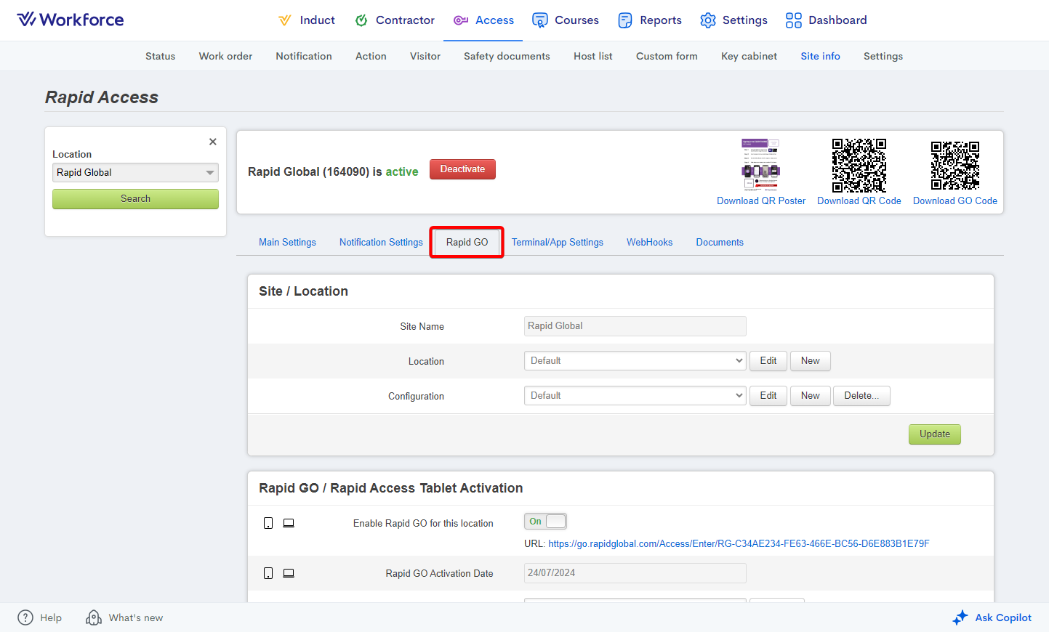The image size is (1049, 632).
Task: Open the Visitor submenu item
Action: tap(425, 56)
